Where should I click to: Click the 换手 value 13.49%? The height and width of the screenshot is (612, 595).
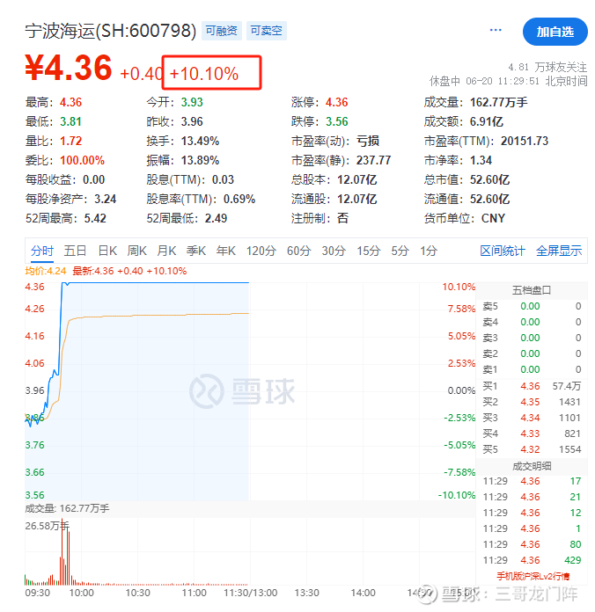pos(200,141)
